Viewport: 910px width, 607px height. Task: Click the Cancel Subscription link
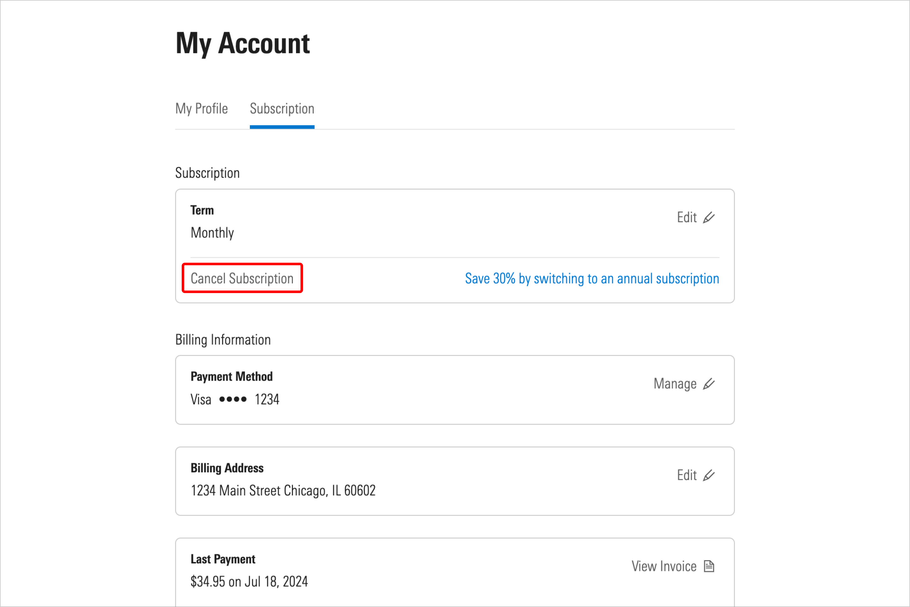pos(242,278)
